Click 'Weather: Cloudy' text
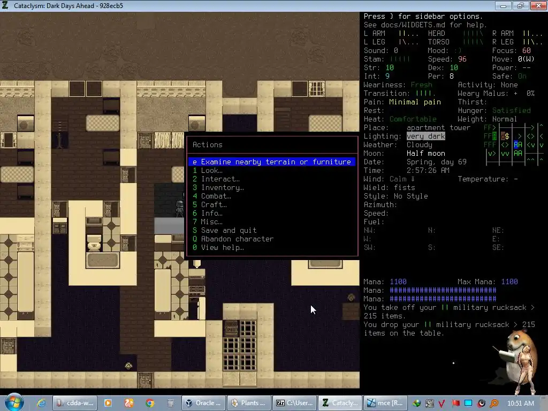 point(398,144)
